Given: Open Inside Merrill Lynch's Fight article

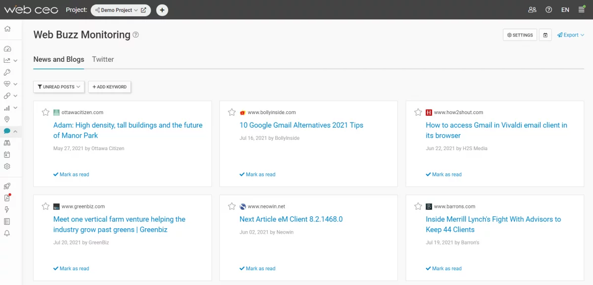Looking at the screenshot, I should (494, 224).
